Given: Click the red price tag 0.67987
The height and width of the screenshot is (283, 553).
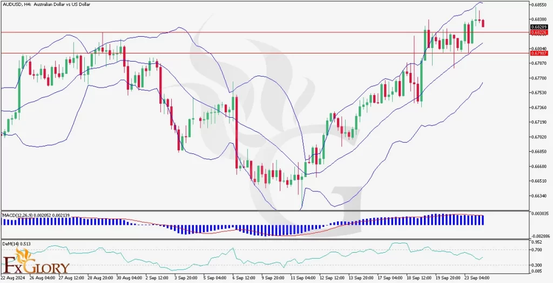Looking at the screenshot, I should click(539, 53).
